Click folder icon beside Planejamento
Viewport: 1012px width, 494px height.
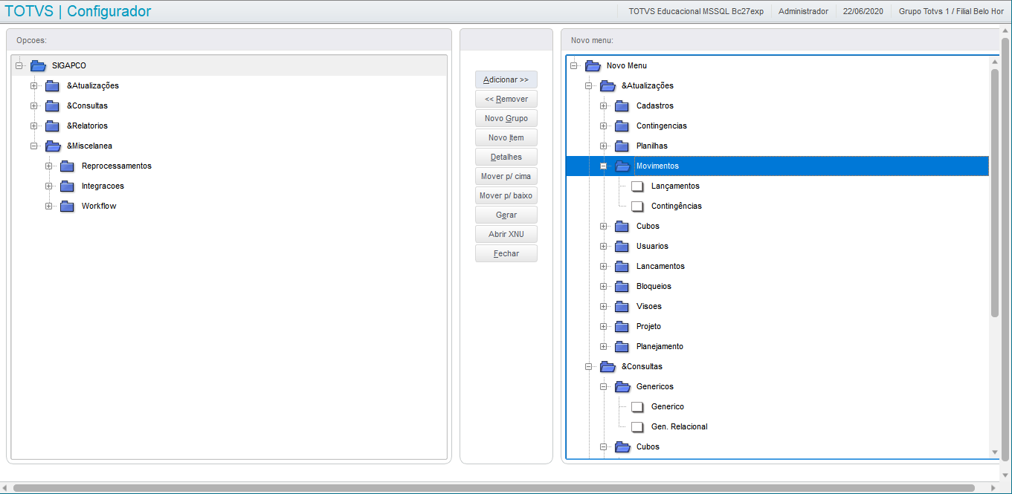click(x=622, y=346)
